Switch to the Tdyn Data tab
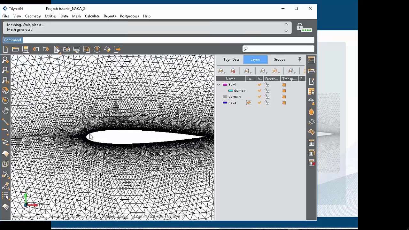The width and height of the screenshot is (409, 230). coord(231,59)
